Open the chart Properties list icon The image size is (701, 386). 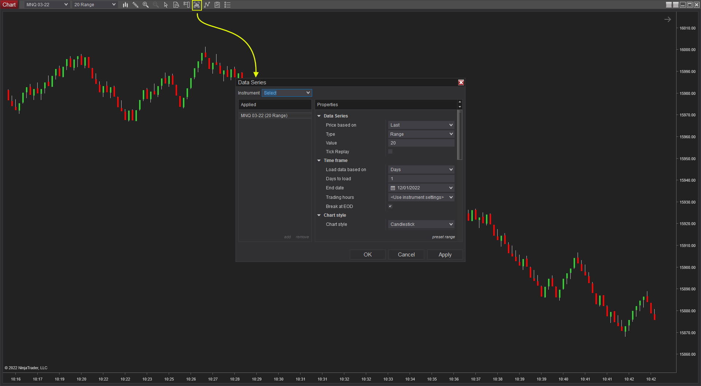point(227,5)
